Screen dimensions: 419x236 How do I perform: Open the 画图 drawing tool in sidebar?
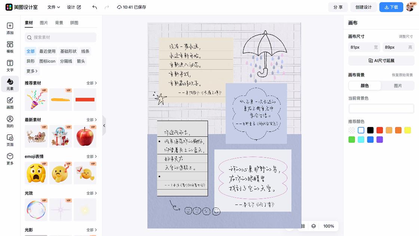pos(10,103)
